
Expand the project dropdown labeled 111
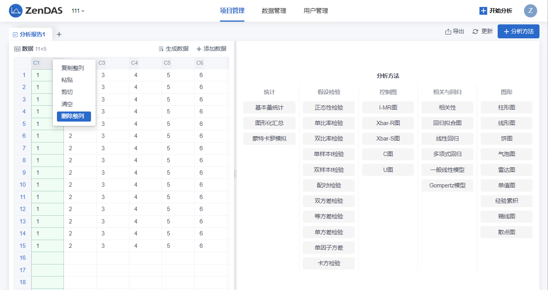click(x=78, y=11)
